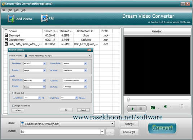Toggle the select-all Source checkbox
193x140 pixels.
coord(6,31)
